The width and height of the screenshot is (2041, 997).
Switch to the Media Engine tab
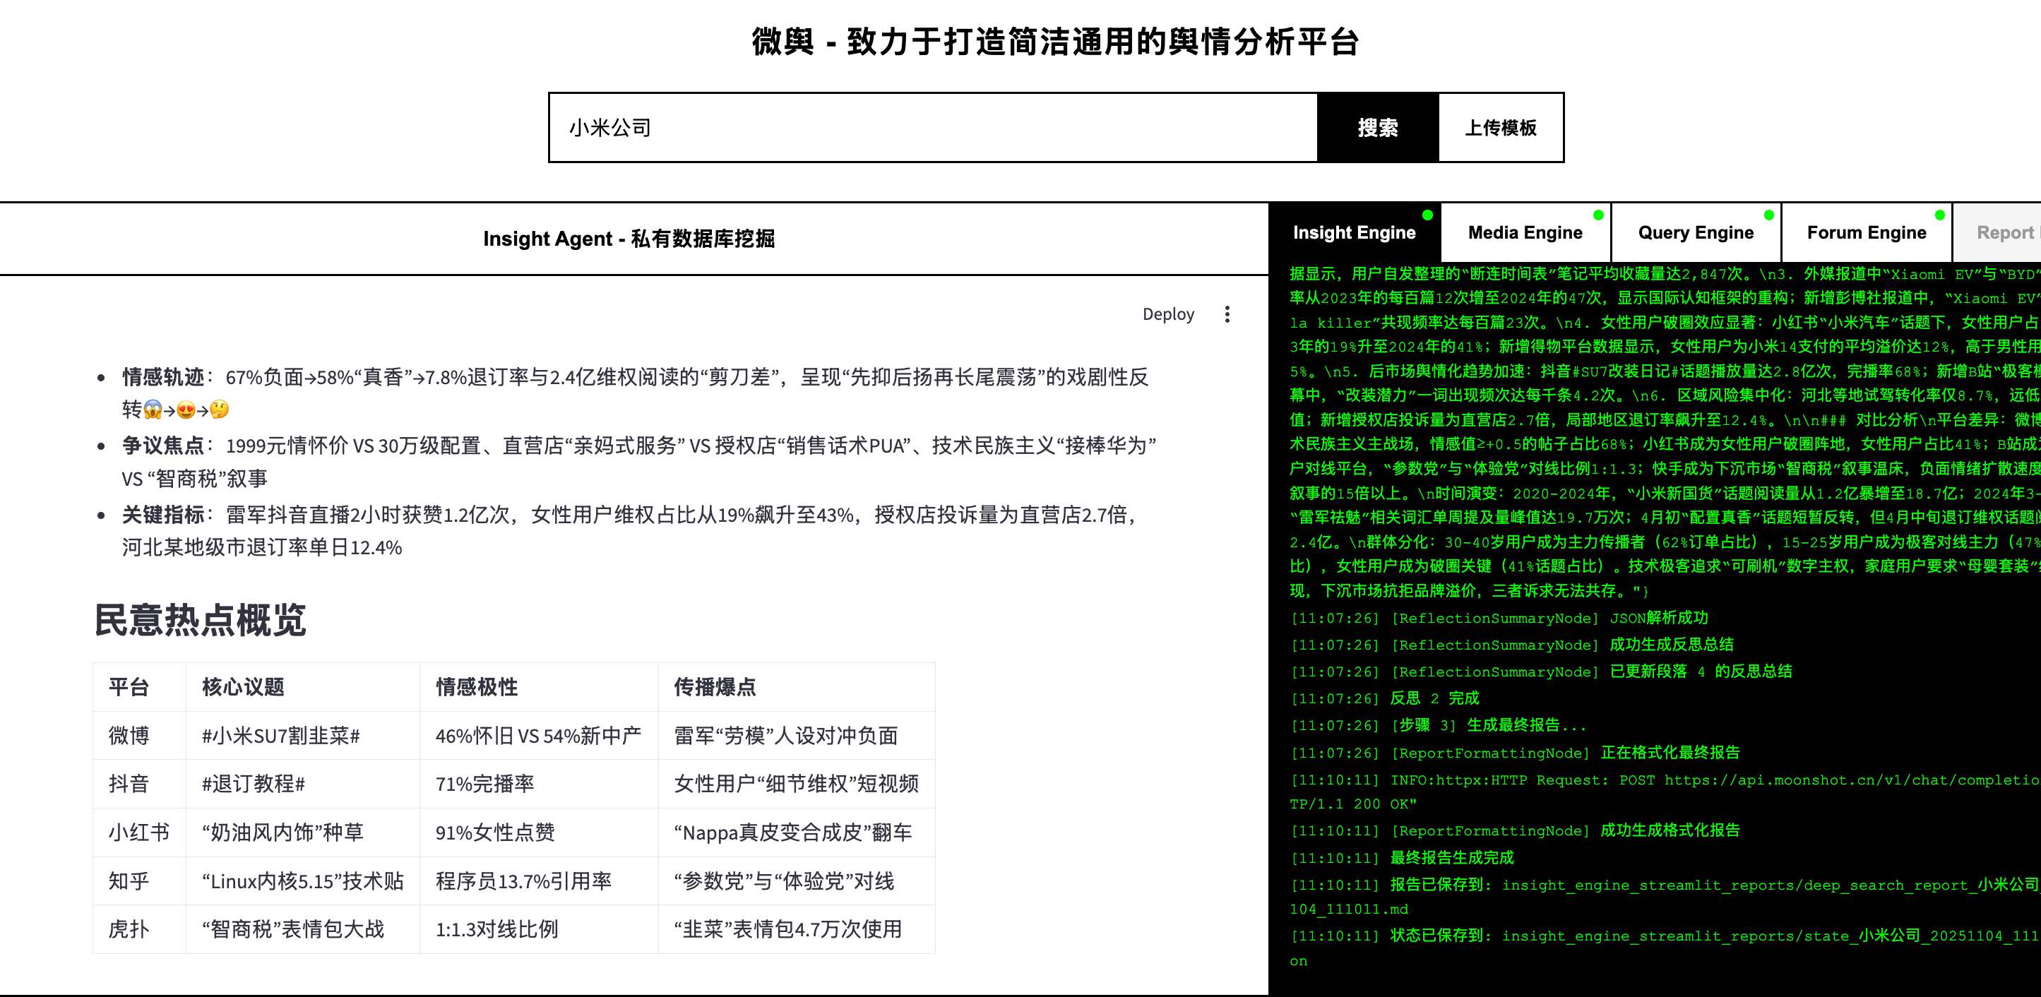pos(1525,232)
